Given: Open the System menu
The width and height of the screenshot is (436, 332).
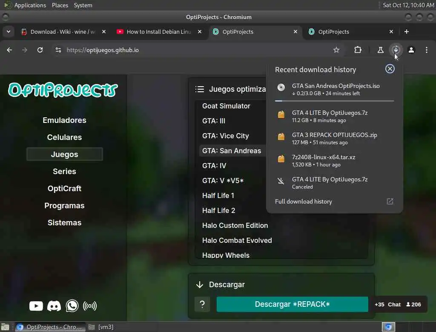Looking at the screenshot, I should click(83, 5).
